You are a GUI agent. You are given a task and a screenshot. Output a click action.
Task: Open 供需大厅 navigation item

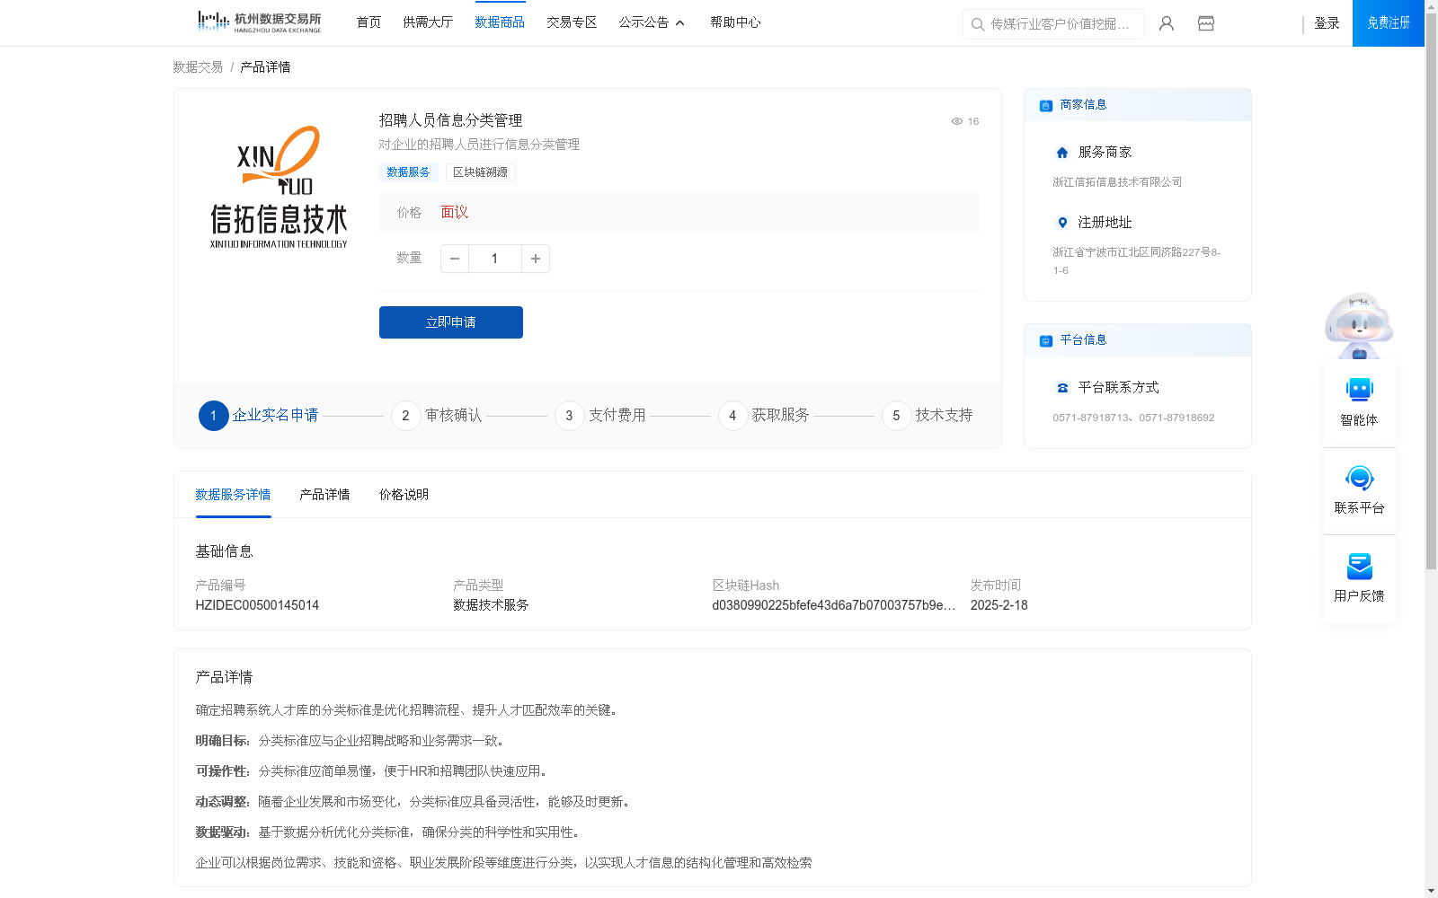tap(428, 22)
